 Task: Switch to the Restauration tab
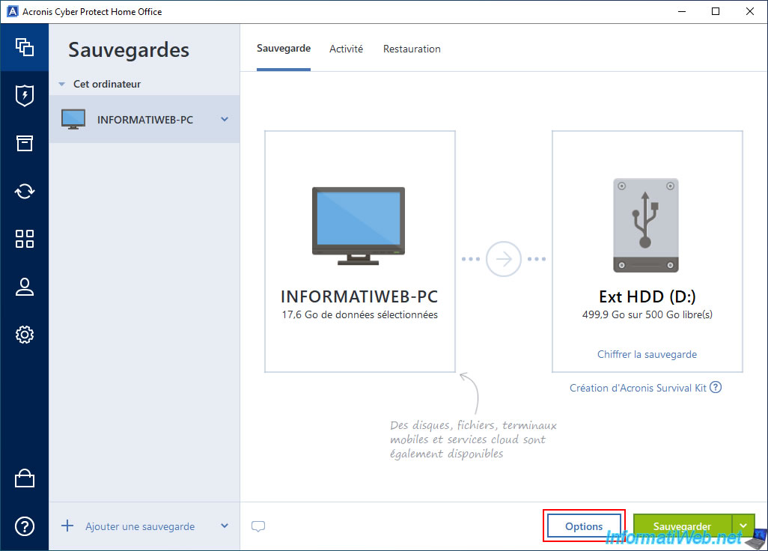click(412, 49)
